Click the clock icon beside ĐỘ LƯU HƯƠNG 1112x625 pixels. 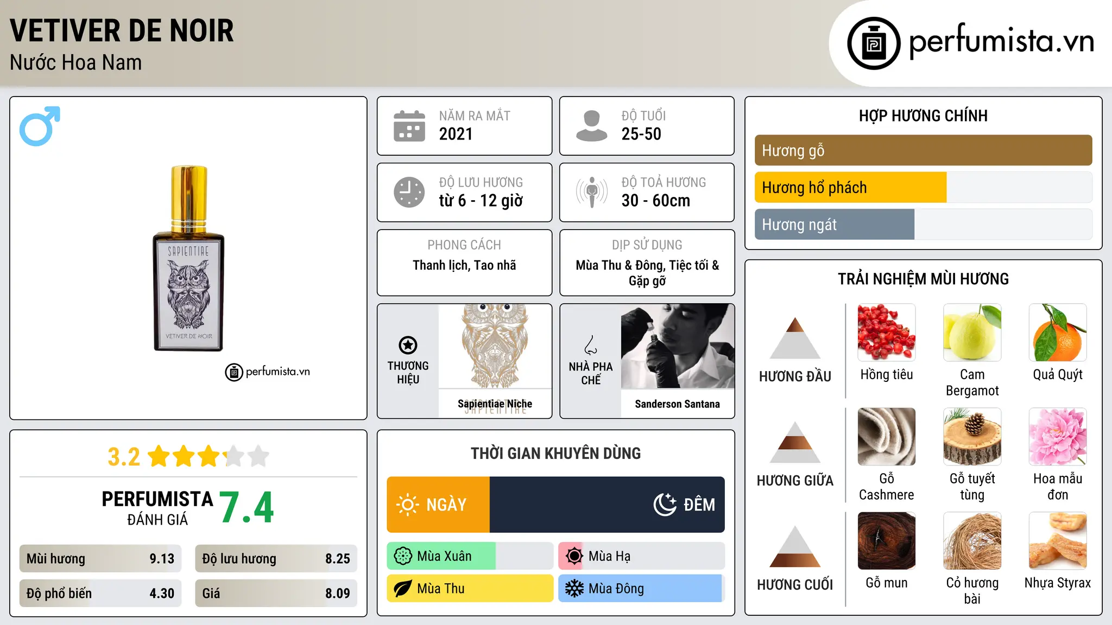point(409,192)
